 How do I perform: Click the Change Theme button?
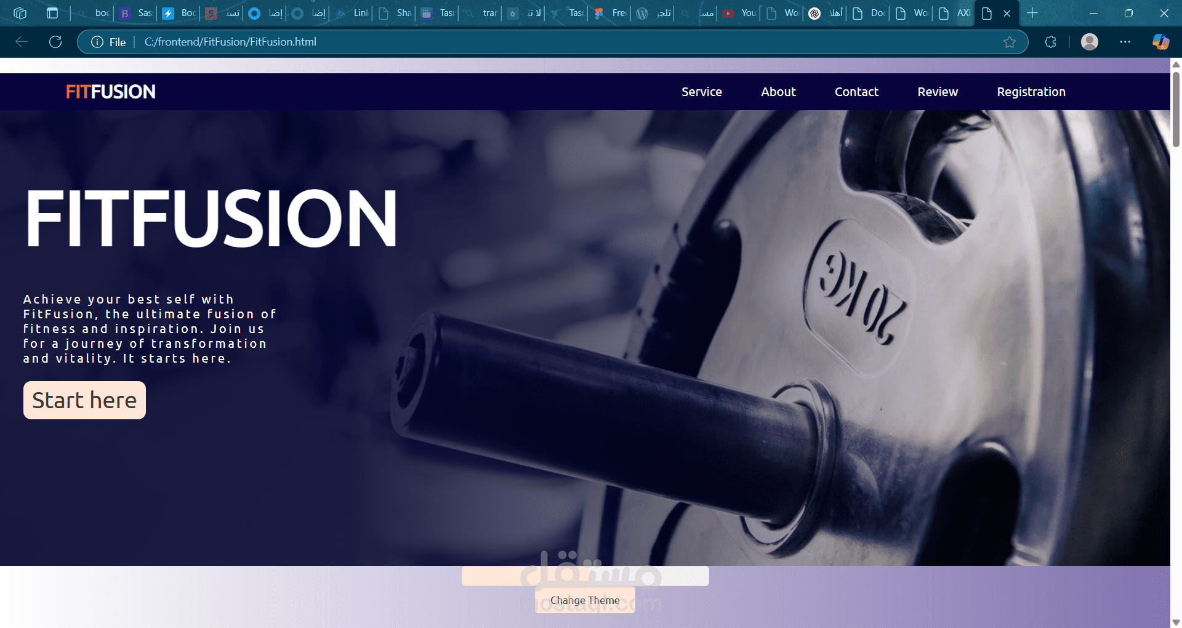pos(585,600)
